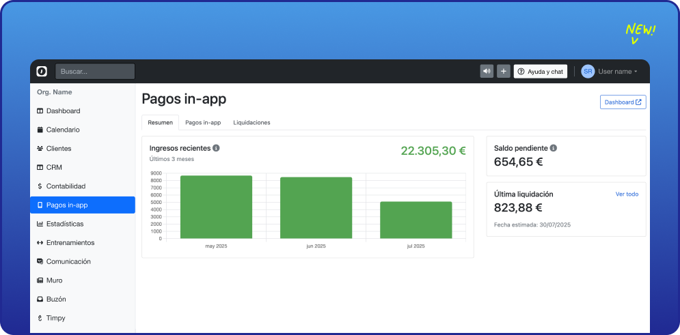Click the app logo in the top bar

coord(42,72)
